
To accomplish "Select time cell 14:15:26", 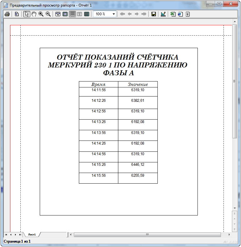I will pos(98,167).
